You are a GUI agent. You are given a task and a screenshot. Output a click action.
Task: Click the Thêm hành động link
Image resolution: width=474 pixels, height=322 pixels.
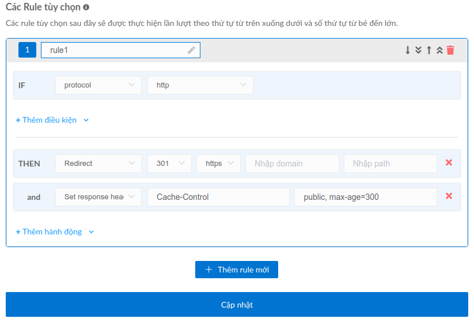click(49, 232)
